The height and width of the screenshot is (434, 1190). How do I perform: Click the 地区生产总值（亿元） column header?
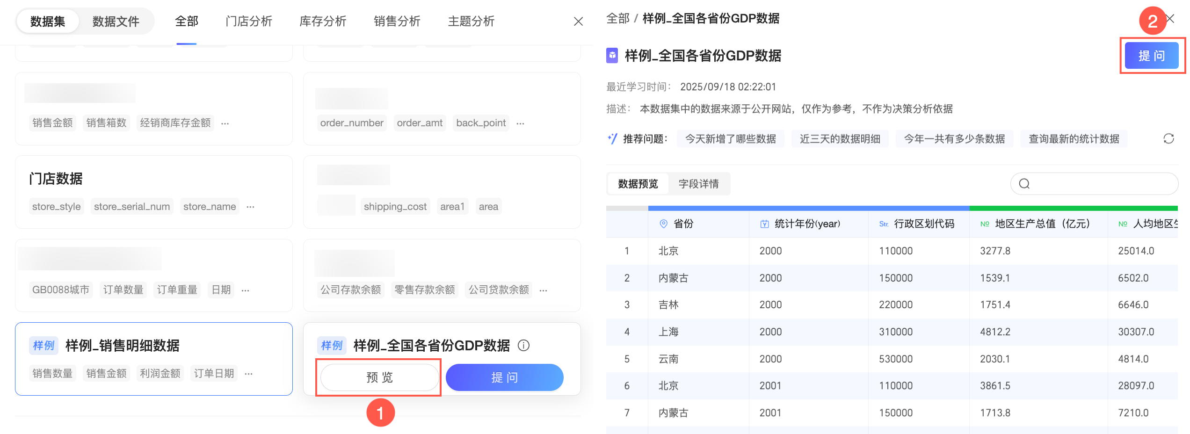coord(1038,224)
